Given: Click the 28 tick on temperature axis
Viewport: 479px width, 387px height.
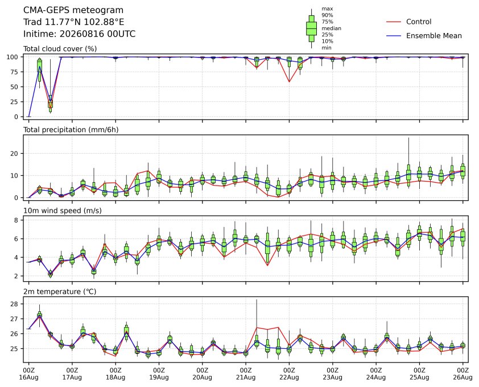Looking at the screenshot, I should tap(15, 304).
